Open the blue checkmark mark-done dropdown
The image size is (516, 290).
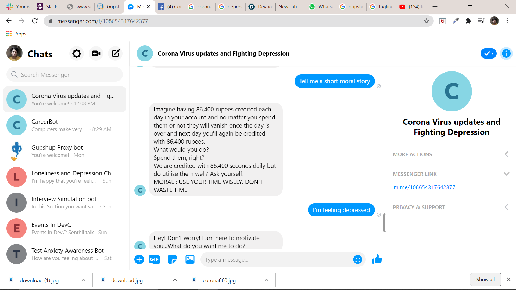[488, 53]
